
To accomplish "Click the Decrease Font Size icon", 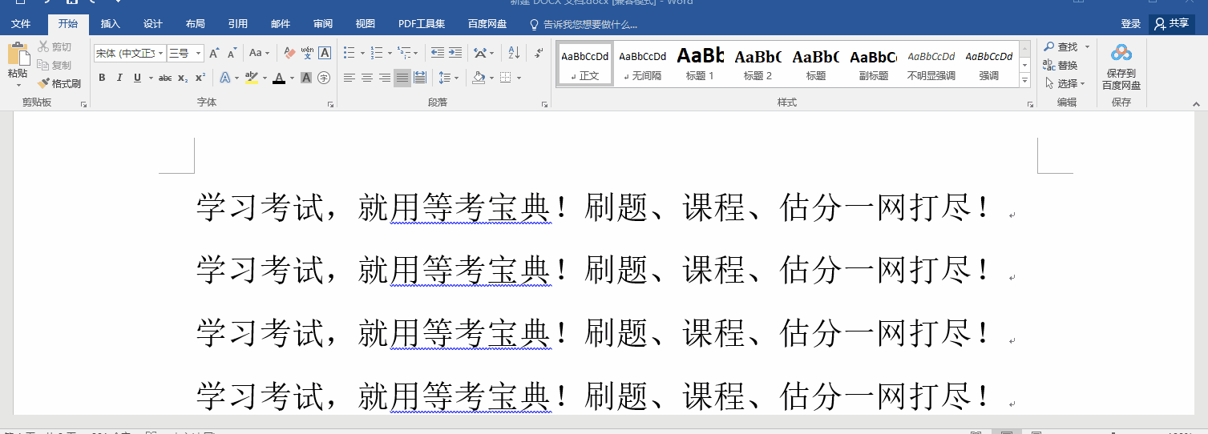I will (x=232, y=53).
